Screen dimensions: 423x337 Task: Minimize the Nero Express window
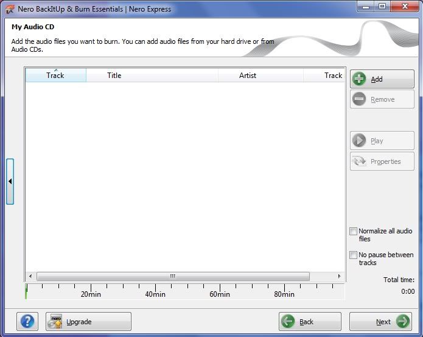coord(366,7)
